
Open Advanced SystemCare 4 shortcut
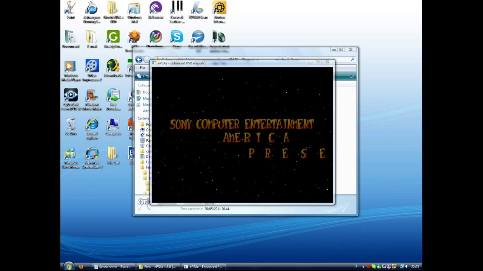92,158
